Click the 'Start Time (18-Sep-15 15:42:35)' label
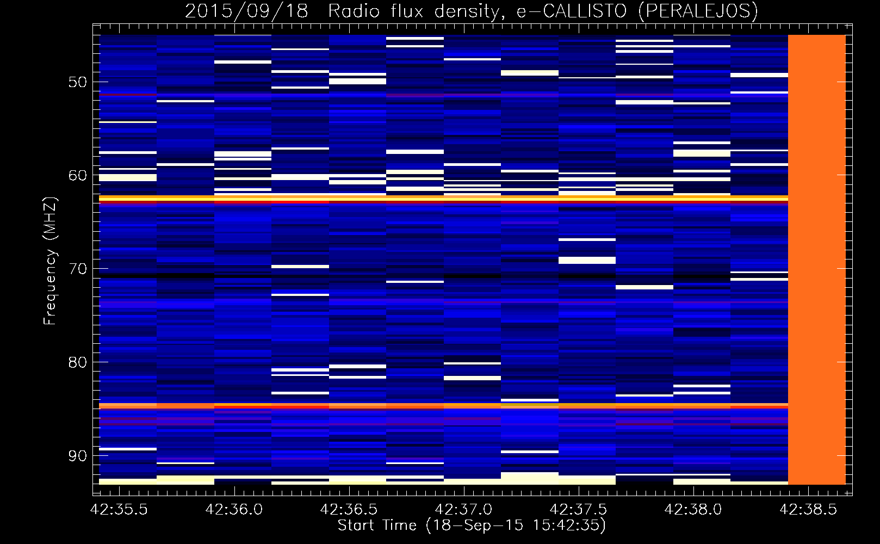The height and width of the screenshot is (544, 880). pos(472,526)
